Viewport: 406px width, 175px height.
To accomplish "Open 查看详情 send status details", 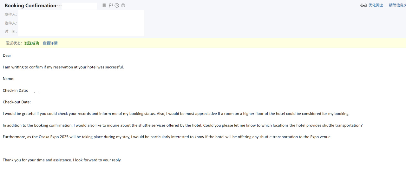I will tap(50, 43).
